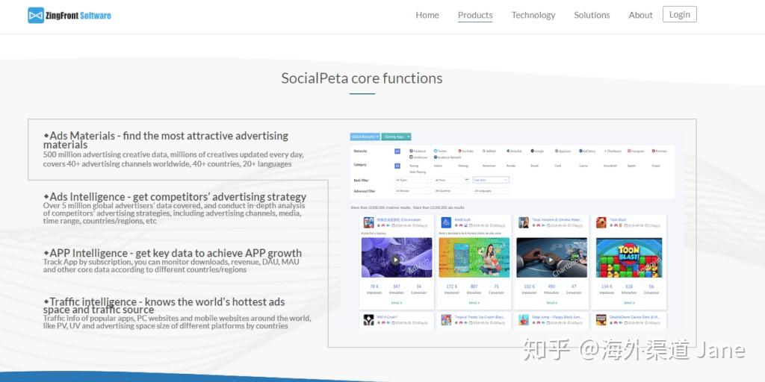This screenshot has height=382, width=765.
Task: Open the Toon Blast app icon
Action: pos(601,222)
